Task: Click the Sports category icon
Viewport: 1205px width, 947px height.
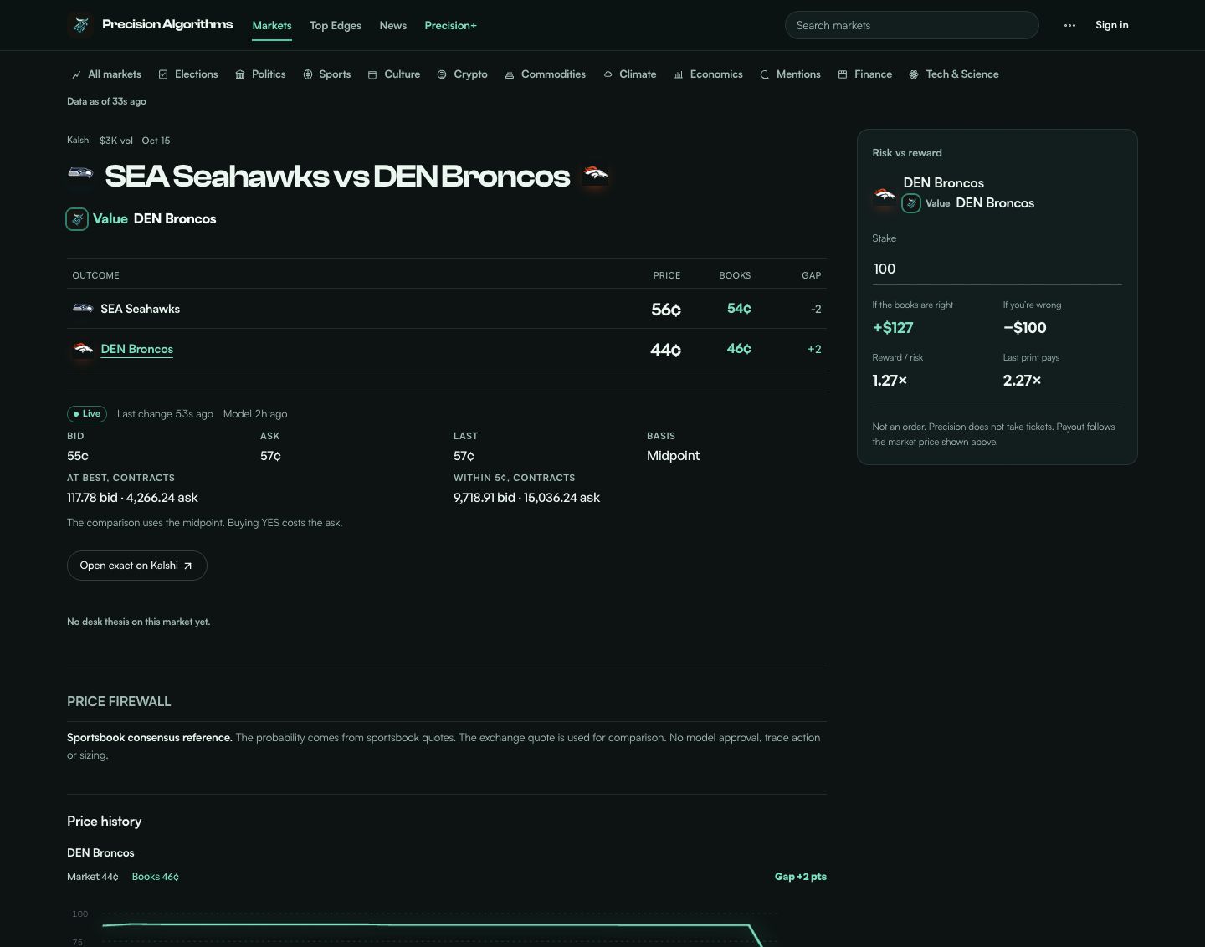Action: [308, 74]
